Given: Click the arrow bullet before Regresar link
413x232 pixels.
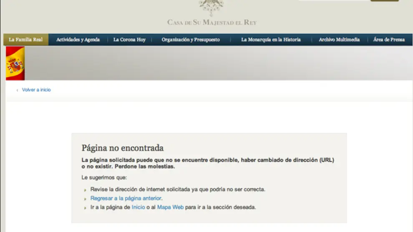Looking at the screenshot, I should [x=85, y=199].
